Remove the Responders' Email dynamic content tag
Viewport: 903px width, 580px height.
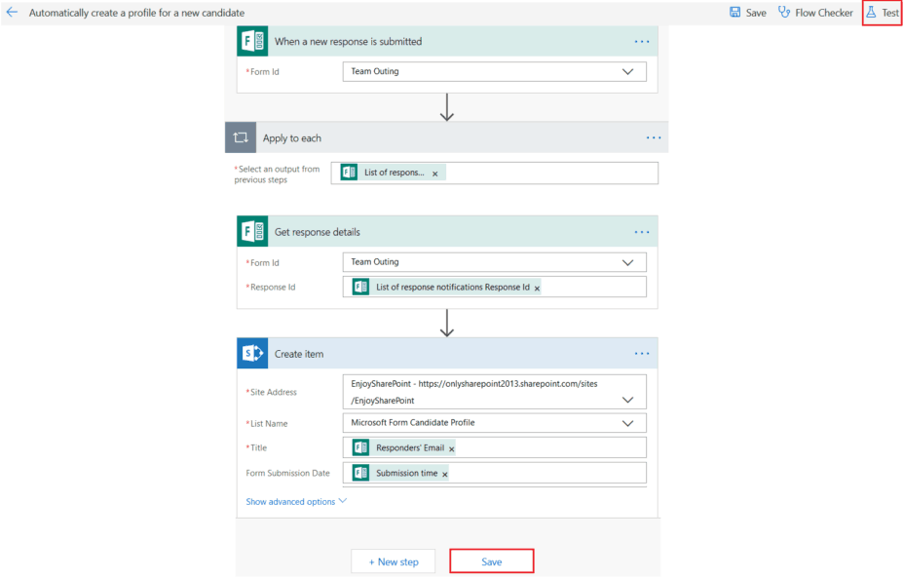[x=450, y=446]
